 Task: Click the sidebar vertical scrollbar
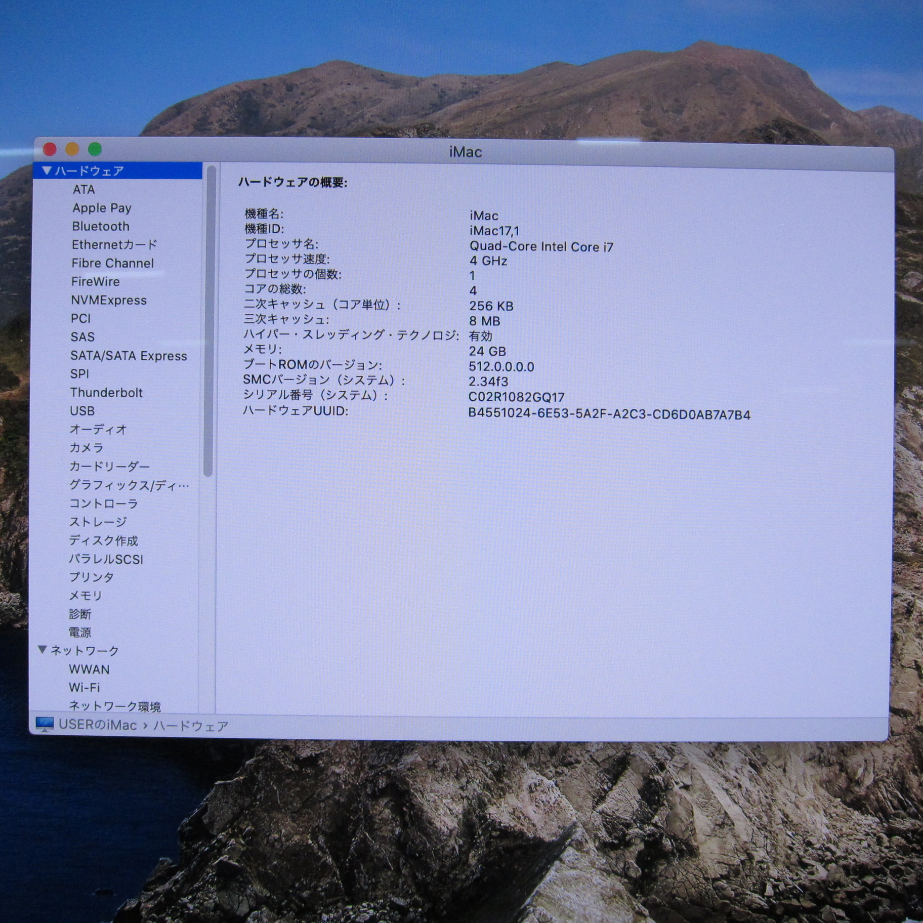(x=210, y=321)
